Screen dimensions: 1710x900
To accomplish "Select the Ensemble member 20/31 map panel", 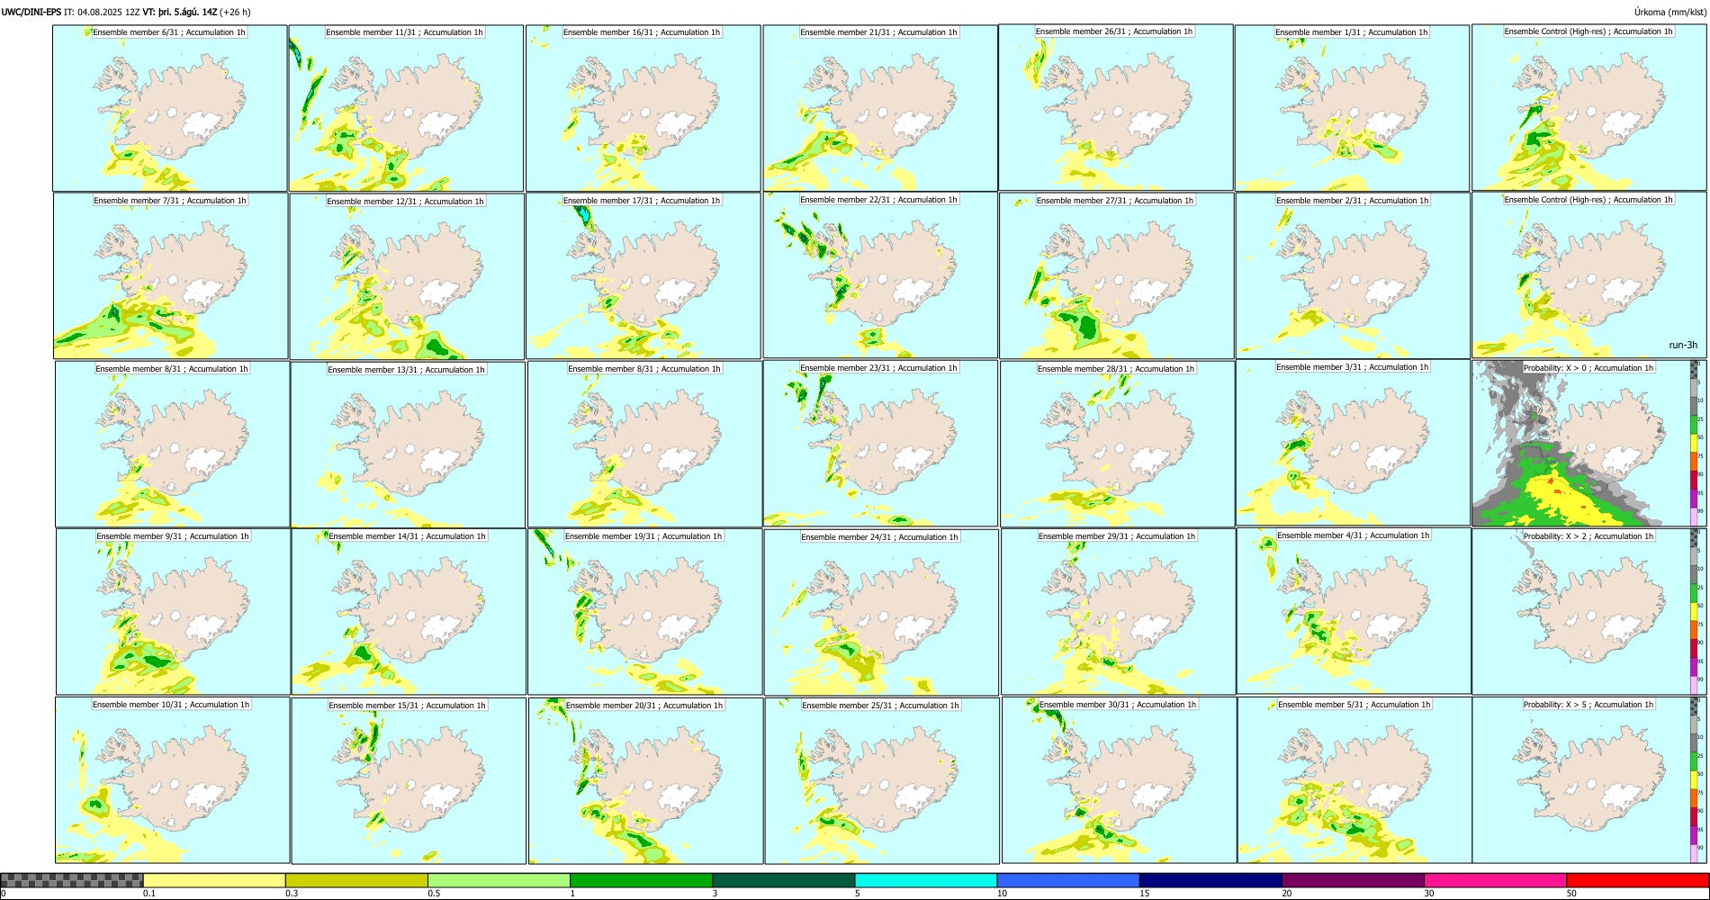I will point(645,780).
